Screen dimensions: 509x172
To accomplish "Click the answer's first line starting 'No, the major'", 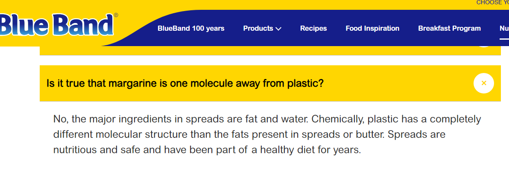I will (x=267, y=119).
